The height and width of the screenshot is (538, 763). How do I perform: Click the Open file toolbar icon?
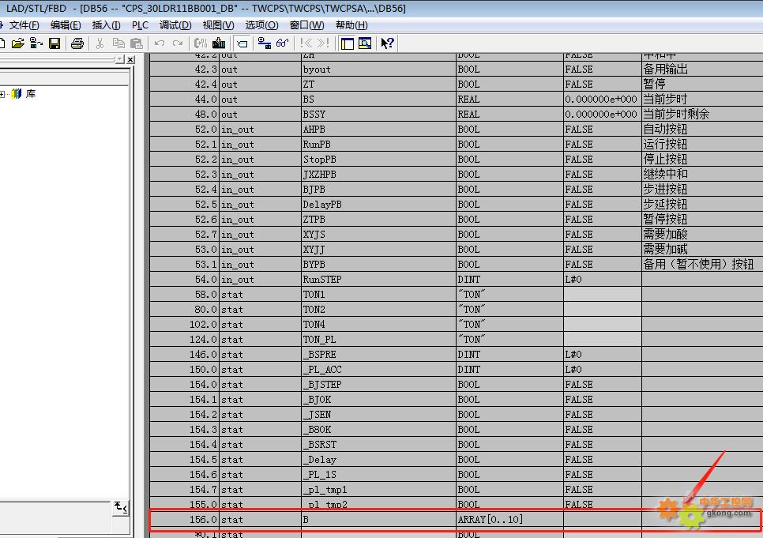pyautogui.click(x=18, y=43)
